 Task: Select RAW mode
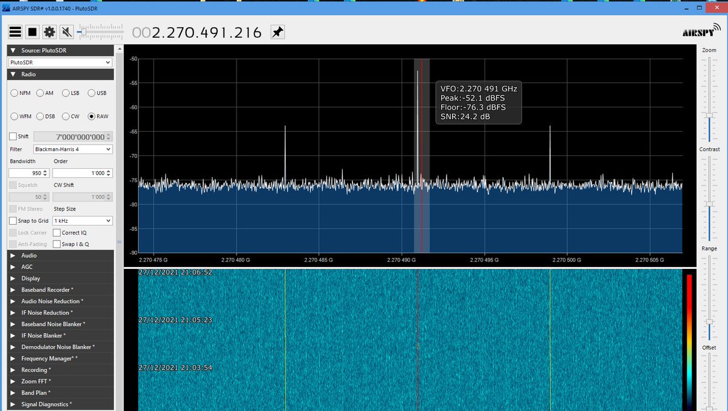(x=98, y=116)
